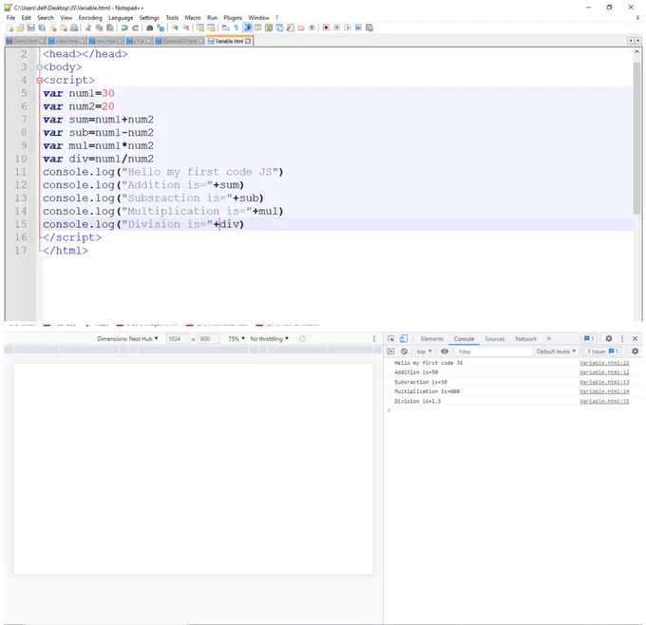Click the Redo arrow icon

click(x=135, y=28)
